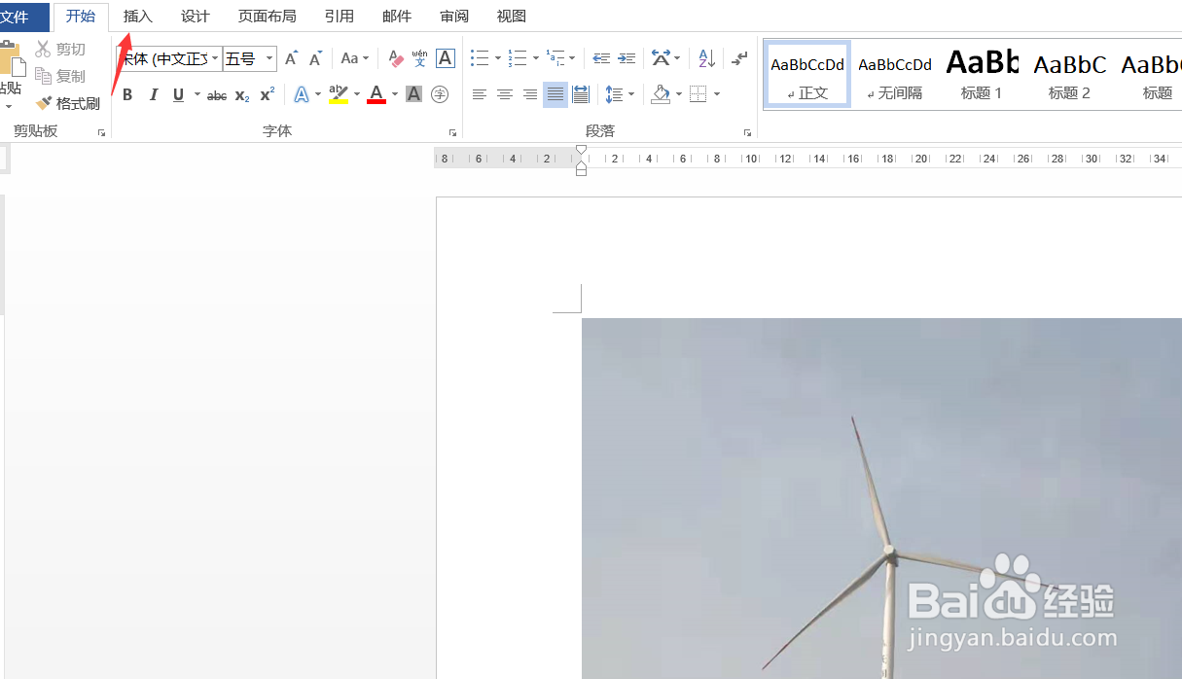Toggle show paragraph marks icon
The width and height of the screenshot is (1182, 679).
pyautogui.click(x=740, y=58)
